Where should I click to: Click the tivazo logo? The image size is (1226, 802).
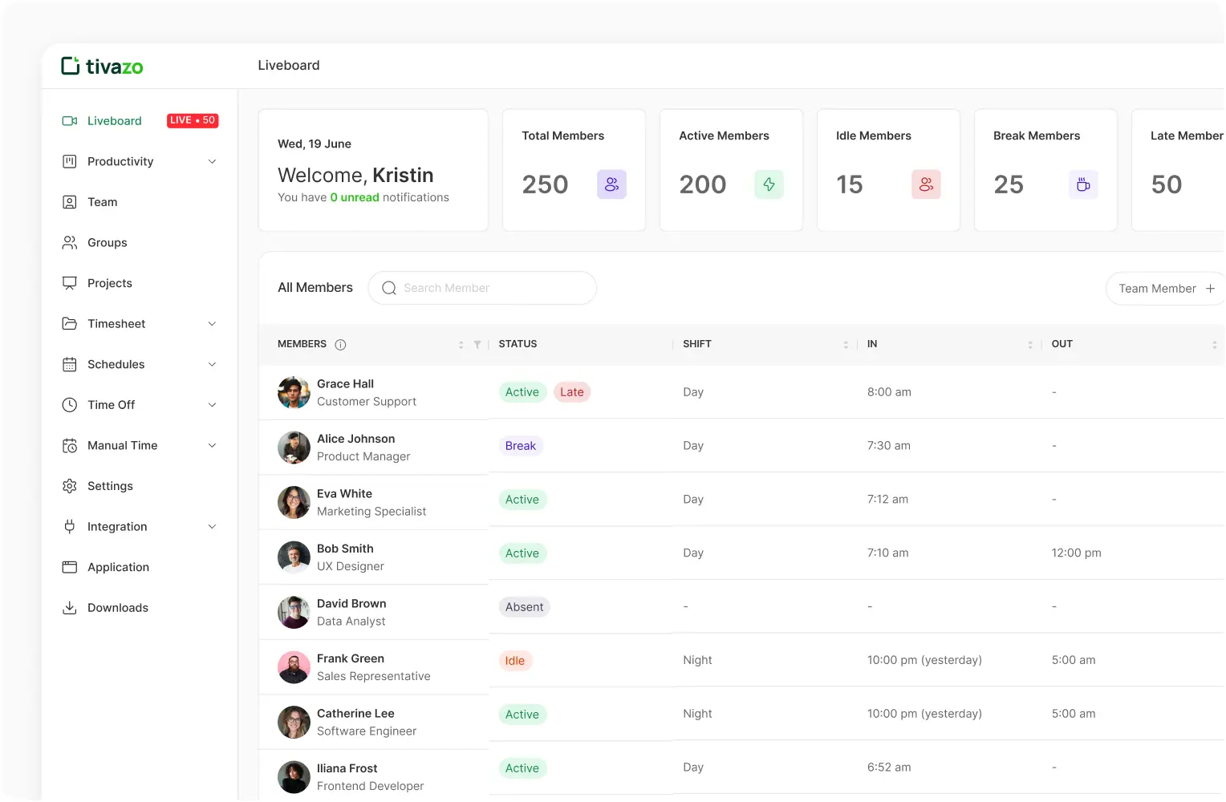102,66
